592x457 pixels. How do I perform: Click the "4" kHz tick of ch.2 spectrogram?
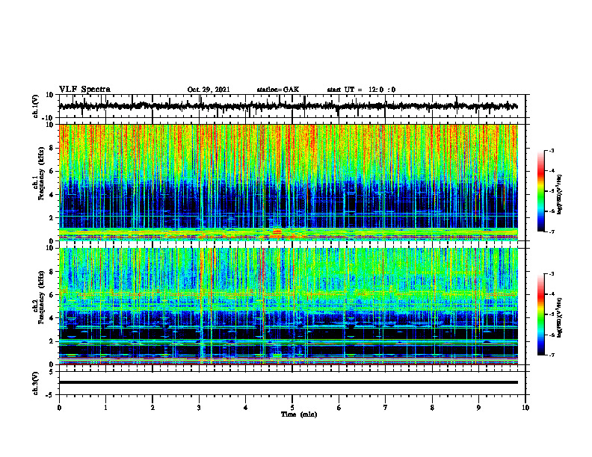(52, 318)
